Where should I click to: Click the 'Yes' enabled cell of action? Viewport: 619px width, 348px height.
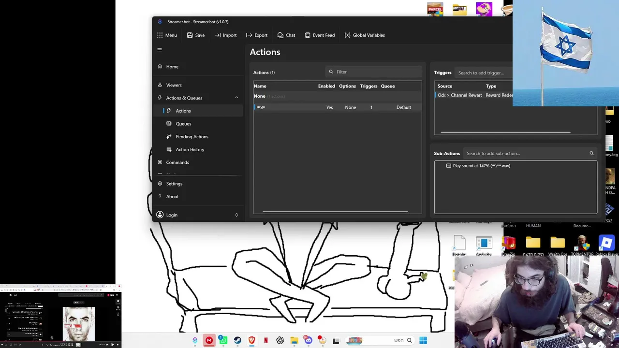point(329,107)
